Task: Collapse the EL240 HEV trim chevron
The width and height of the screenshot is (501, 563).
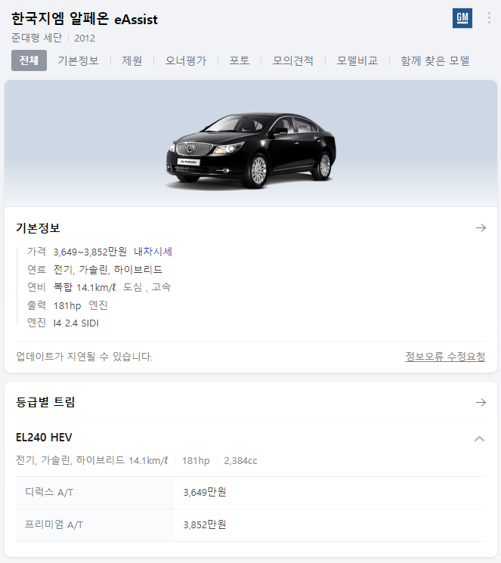Action: [x=479, y=438]
